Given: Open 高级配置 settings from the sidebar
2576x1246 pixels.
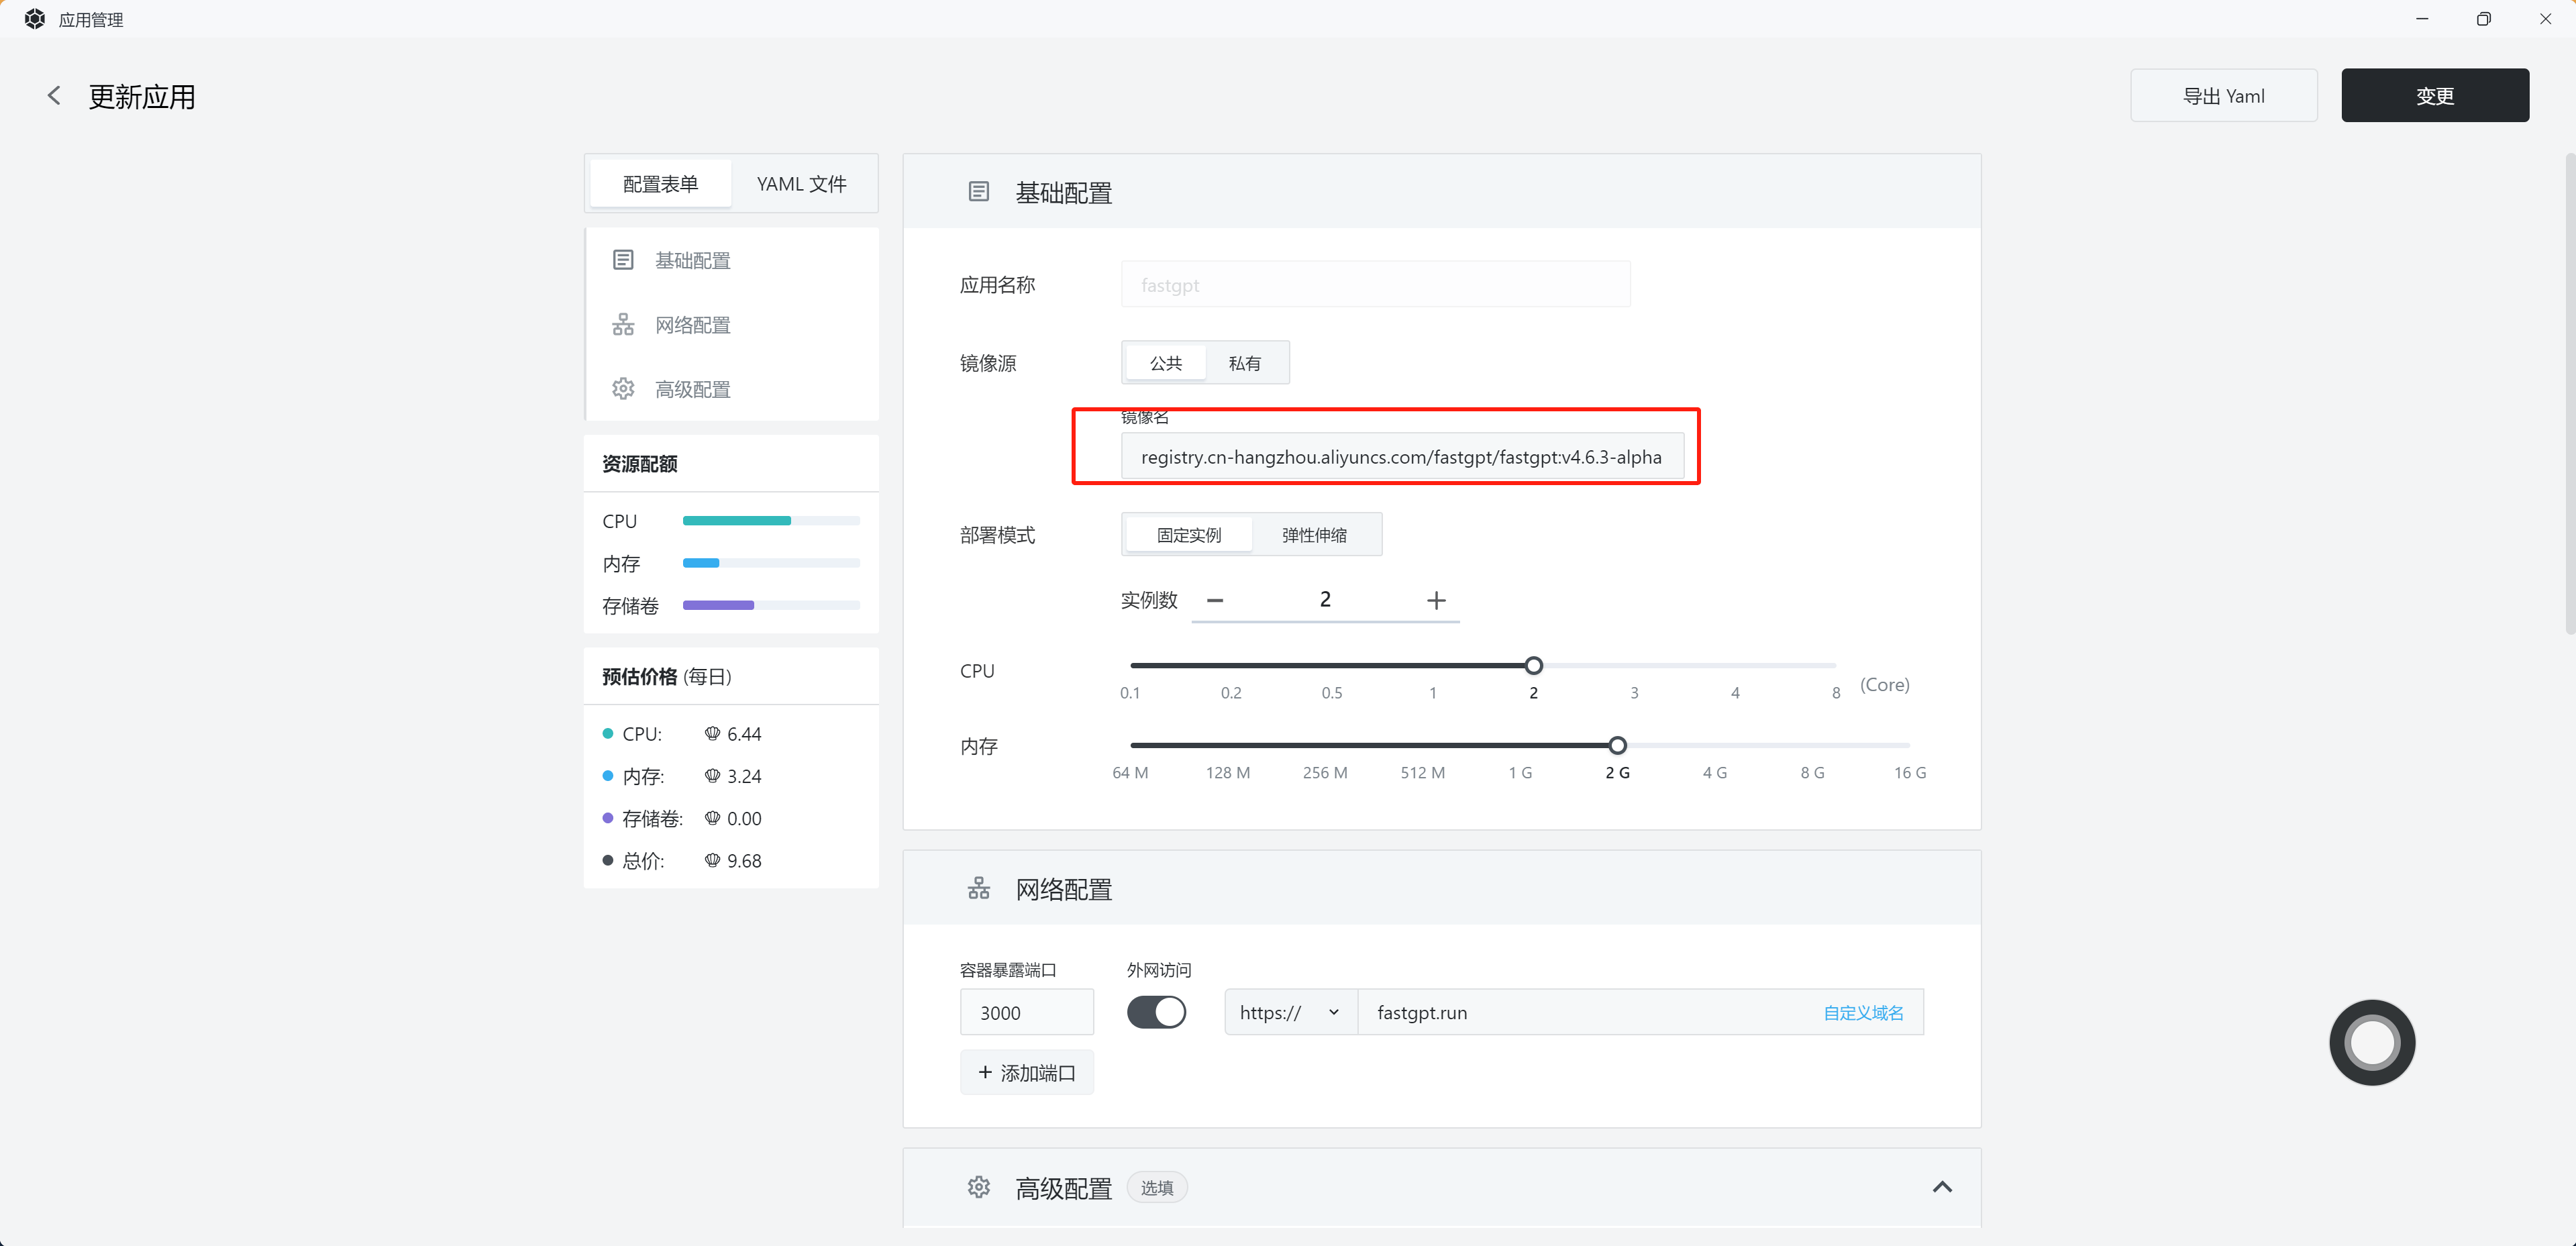Looking at the screenshot, I should 693,388.
